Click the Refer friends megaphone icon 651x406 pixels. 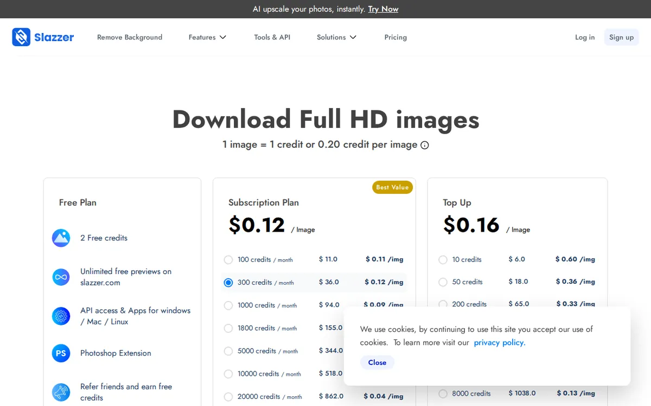(61, 392)
